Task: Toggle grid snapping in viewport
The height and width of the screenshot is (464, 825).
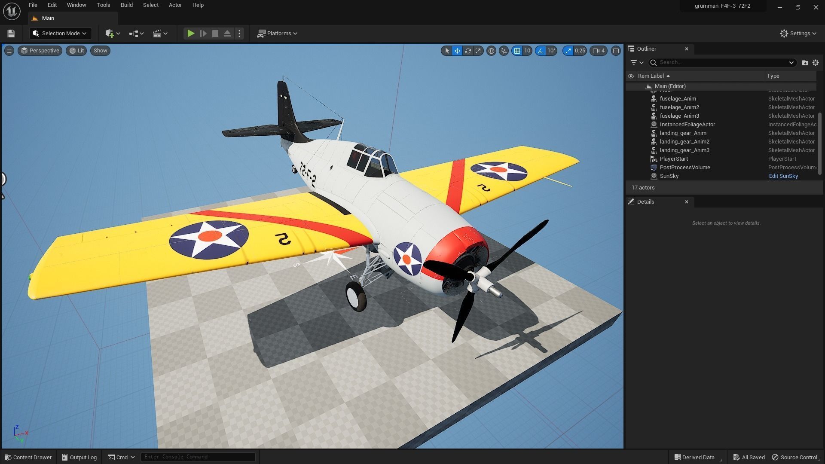Action: 517,51
